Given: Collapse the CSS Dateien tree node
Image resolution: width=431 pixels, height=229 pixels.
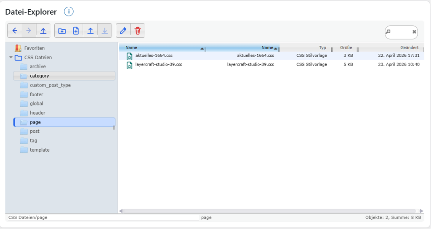Looking at the screenshot, I should click(11, 57).
